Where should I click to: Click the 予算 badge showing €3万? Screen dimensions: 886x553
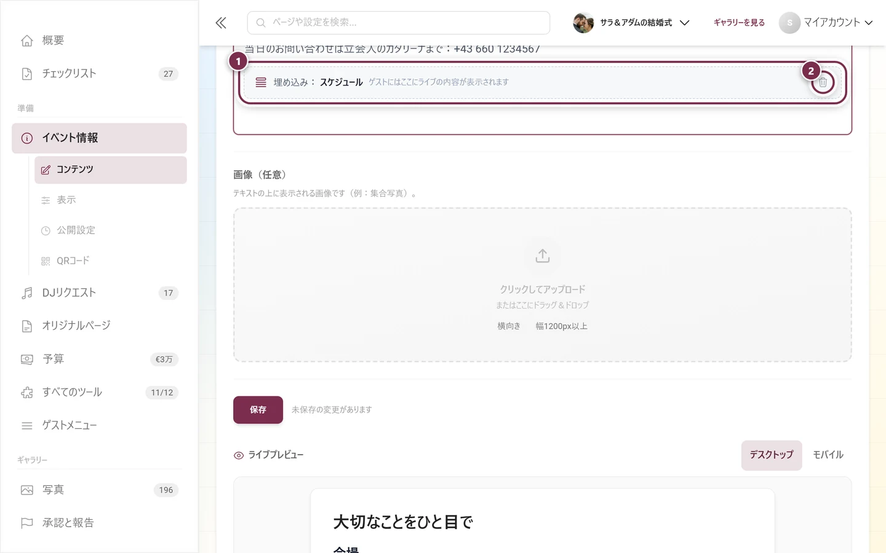(x=164, y=359)
